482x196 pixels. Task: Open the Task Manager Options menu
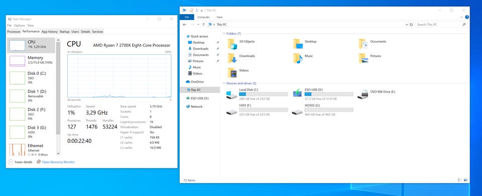20,26
